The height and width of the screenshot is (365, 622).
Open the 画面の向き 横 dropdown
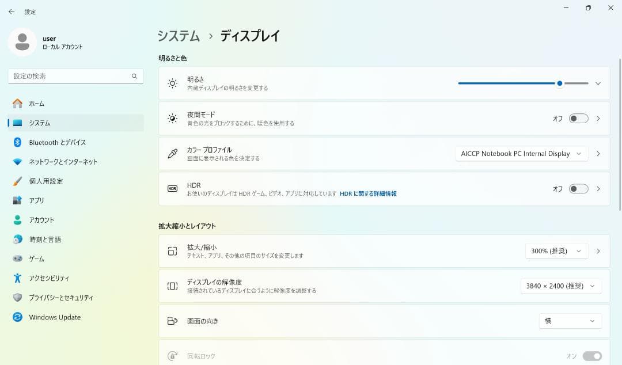[x=570, y=321]
